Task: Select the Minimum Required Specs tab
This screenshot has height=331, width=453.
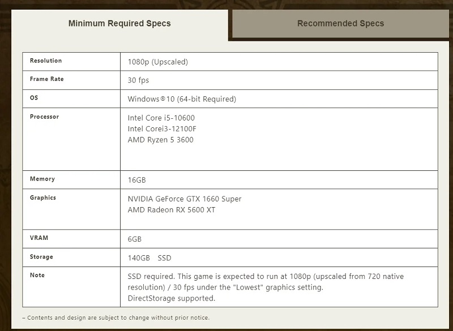Action: [119, 24]
